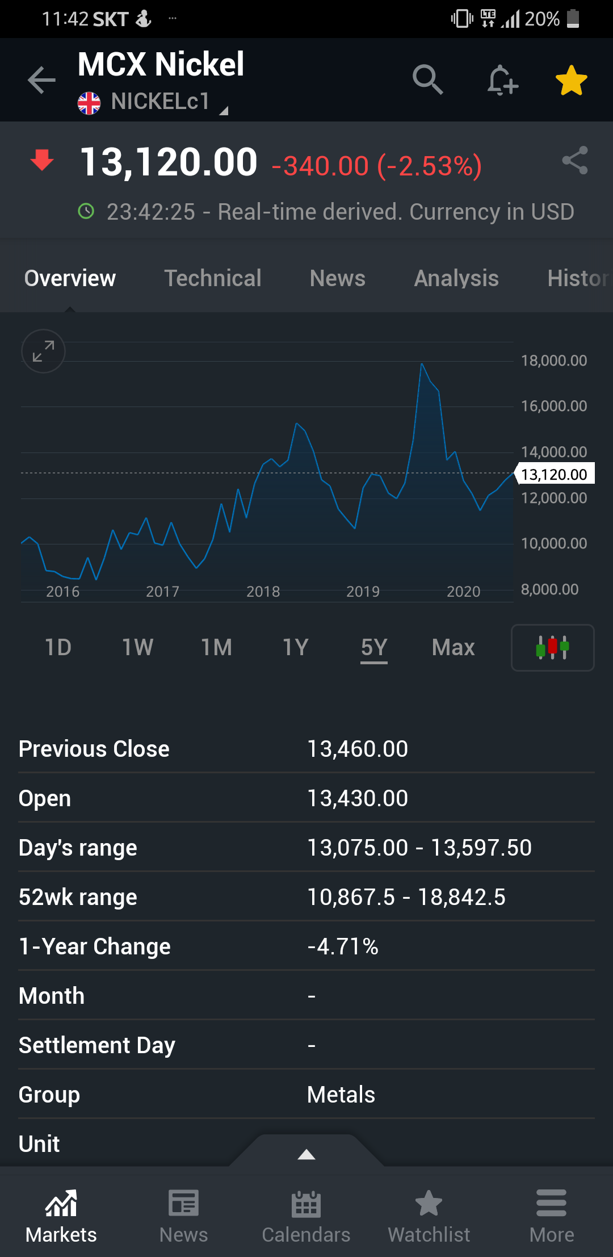Open the Analysis tab

[x=456, y=278]
